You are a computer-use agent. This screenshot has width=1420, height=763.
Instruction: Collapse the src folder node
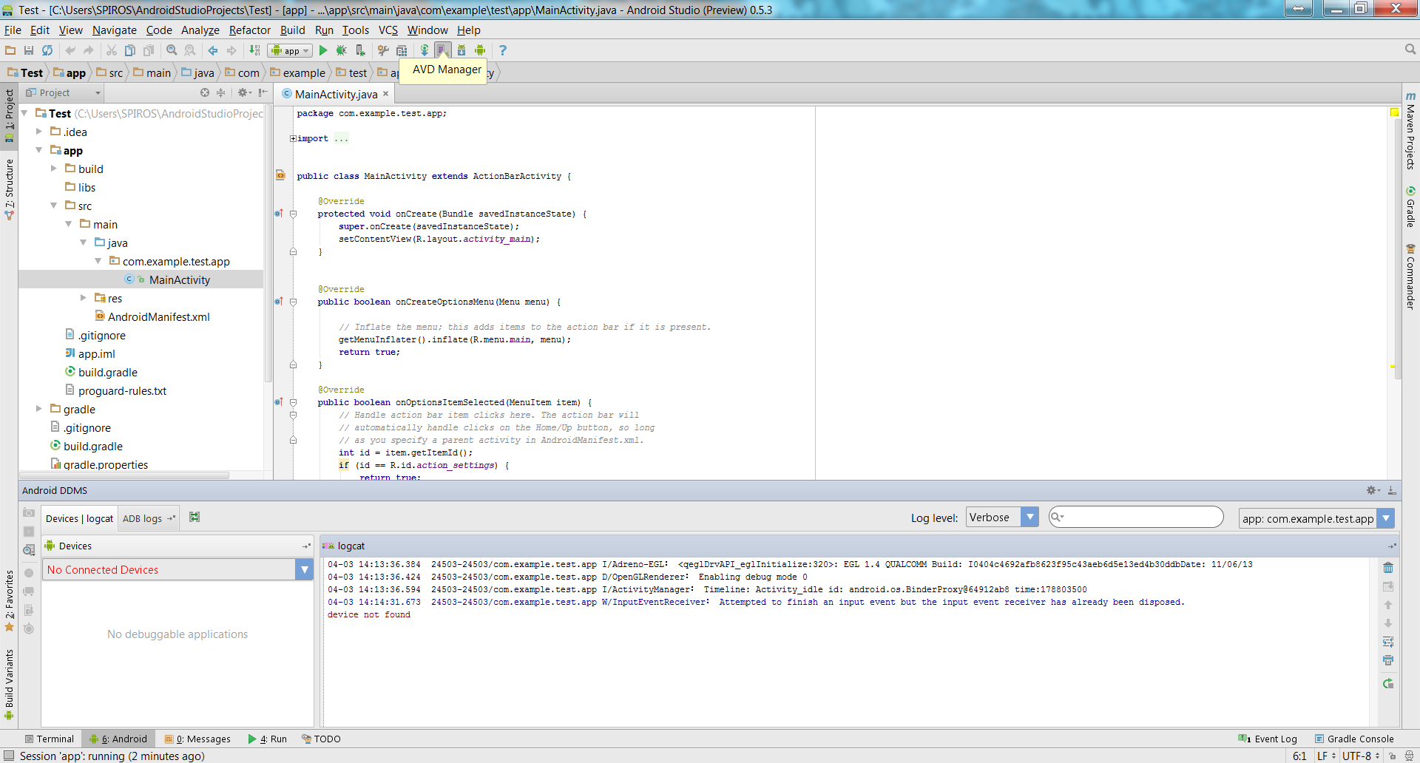pos(54,206)
